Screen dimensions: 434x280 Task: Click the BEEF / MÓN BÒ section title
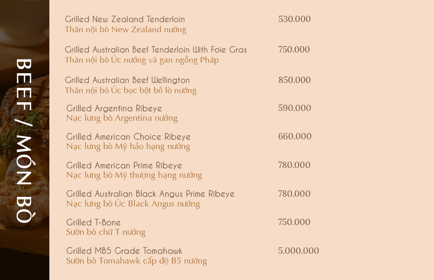[24, 141]
